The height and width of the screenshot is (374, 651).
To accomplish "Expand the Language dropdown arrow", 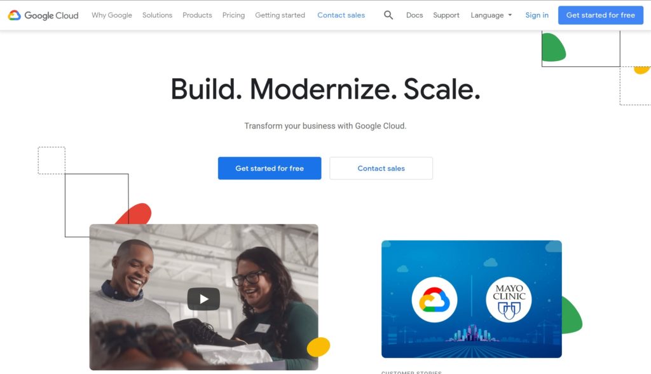I will pos(511,15).
